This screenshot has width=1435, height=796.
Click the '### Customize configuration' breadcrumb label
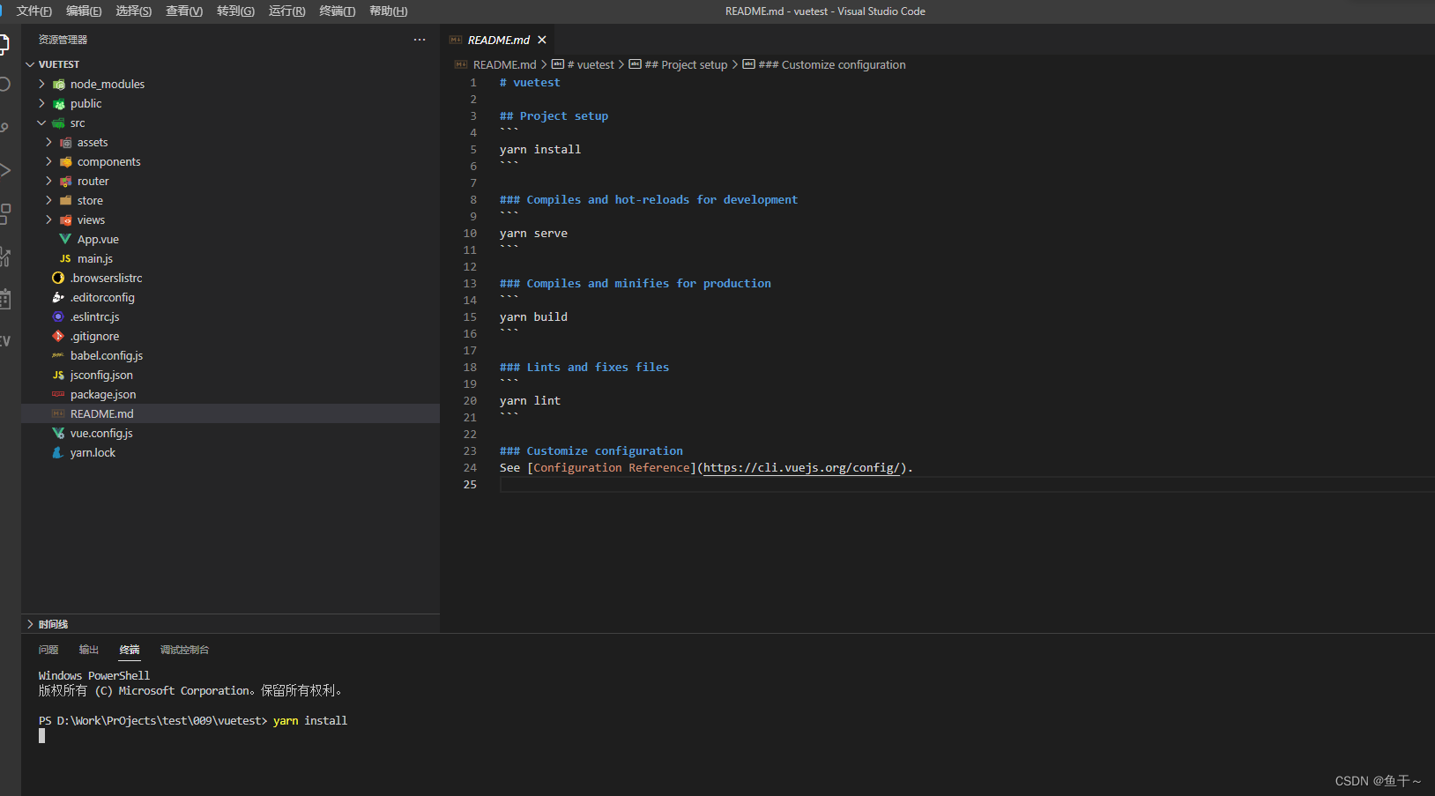tap(832, 64)
